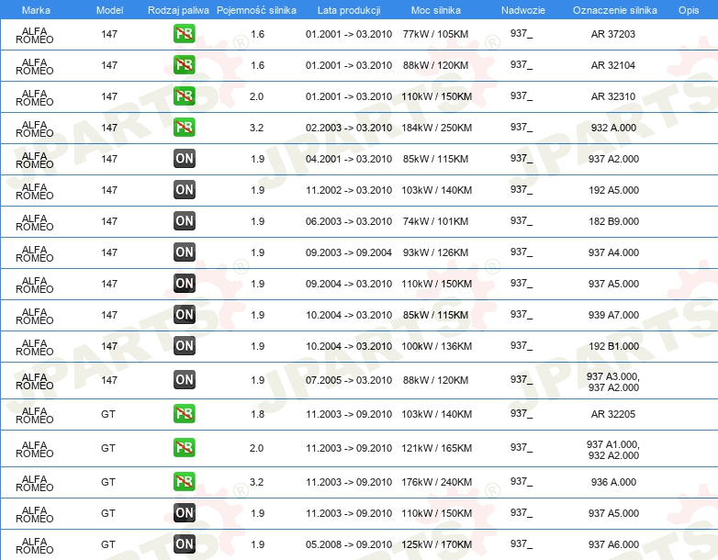Image resolution: width=718 pixels, height=560 pixels.
Task: Click diesel icon for 192 B1.000
Action: coord(184,346)
